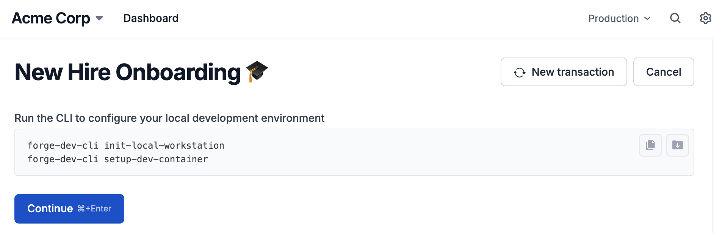Select the setup-dev-container command line

pyautogui.click(x=117, y=159)
